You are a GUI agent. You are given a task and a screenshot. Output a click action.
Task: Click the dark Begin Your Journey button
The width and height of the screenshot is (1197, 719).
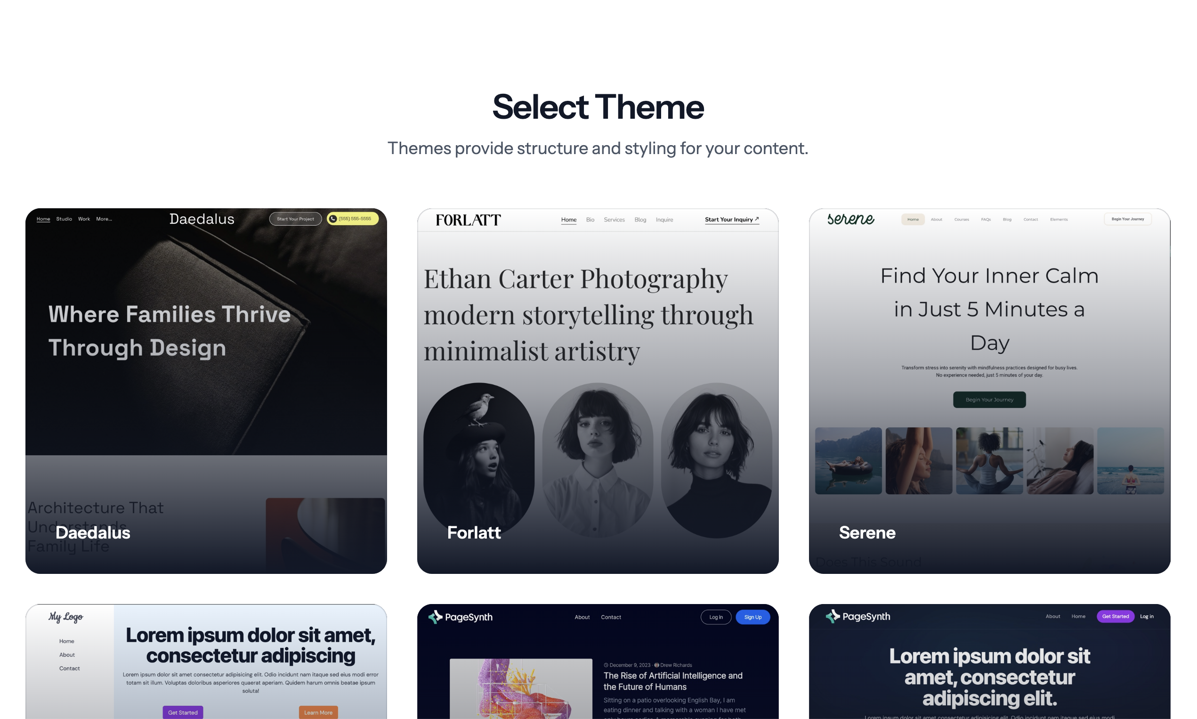[989, 400]
